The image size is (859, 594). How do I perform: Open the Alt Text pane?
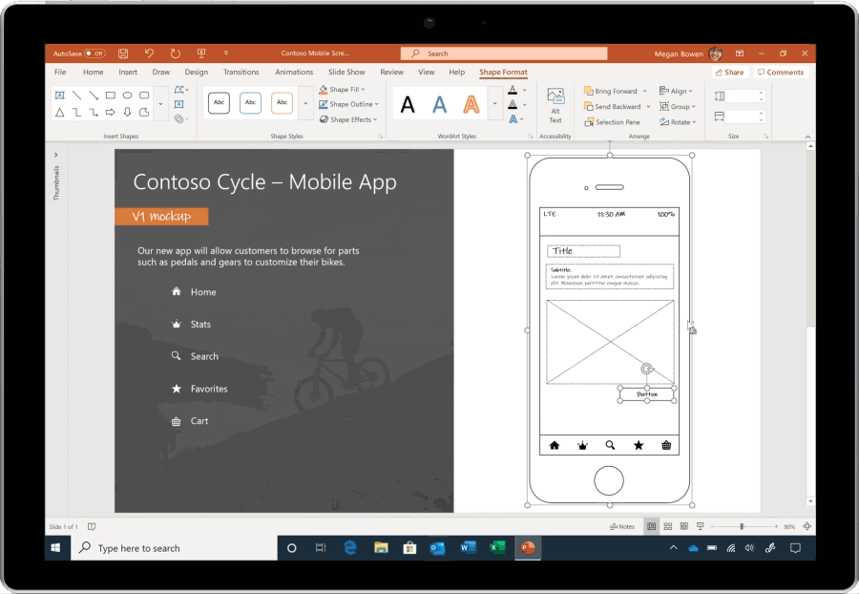(x=555, y=103)
